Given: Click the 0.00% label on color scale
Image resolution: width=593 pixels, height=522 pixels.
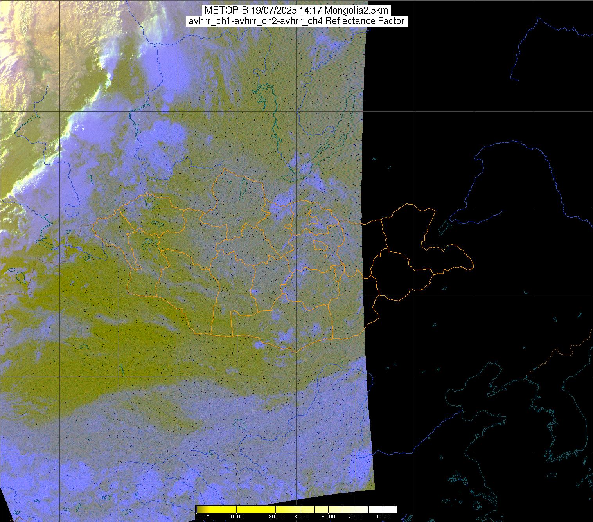Looking at the screenshot, I should (203, 517).
